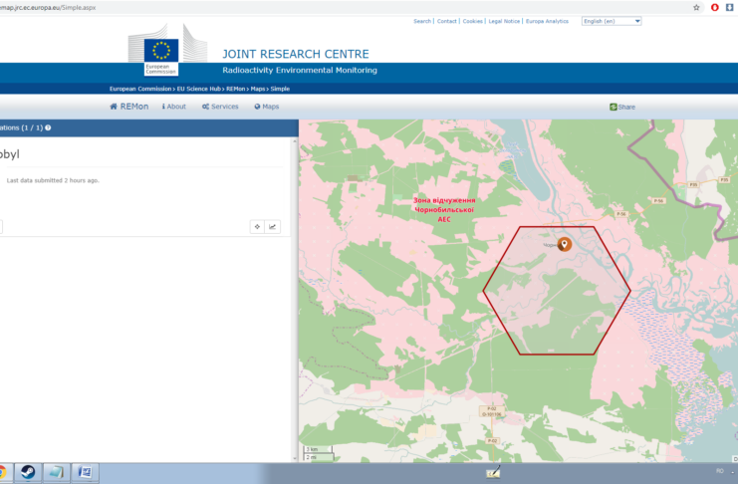Click the Word icon in taskbar
The height and width of the screenshot is (484, 738).
pyautogui.click(x=85, y=472)
